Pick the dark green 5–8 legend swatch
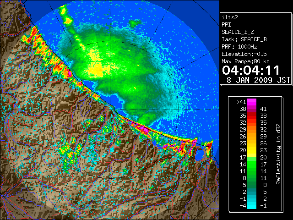Image resolution: width=293 pixels, height=220 pixels. (252, 185)
